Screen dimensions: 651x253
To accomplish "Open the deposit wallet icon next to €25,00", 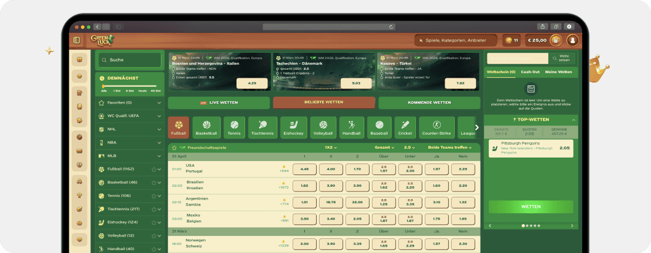I will [555, 40].
